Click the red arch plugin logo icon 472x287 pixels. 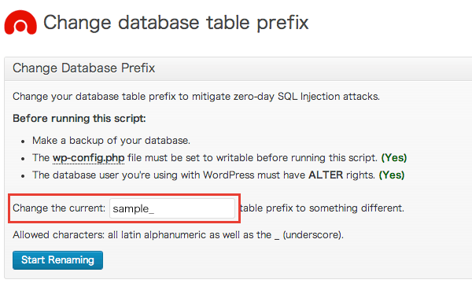[20, 23]
